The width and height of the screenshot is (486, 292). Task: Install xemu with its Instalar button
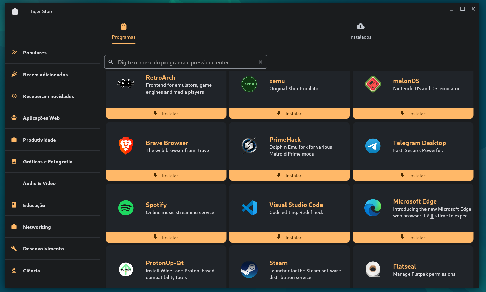tap(289, 114)
